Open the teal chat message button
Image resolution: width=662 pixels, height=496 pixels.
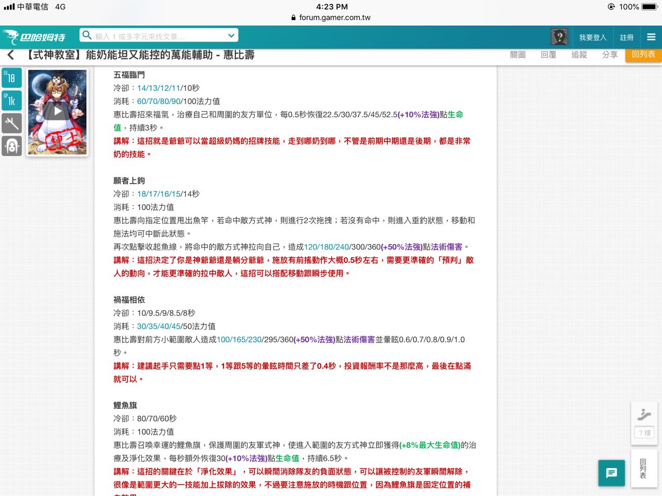click(611, 473)
